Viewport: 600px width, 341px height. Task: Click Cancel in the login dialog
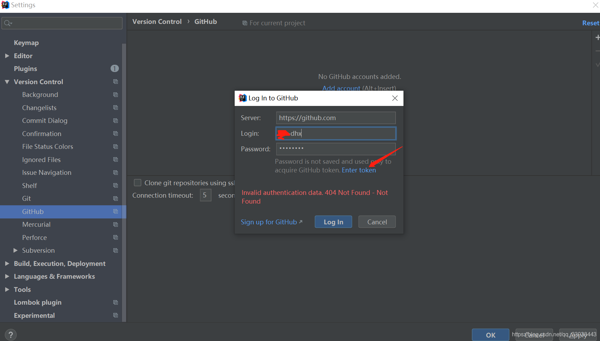[x=377, y=222]
